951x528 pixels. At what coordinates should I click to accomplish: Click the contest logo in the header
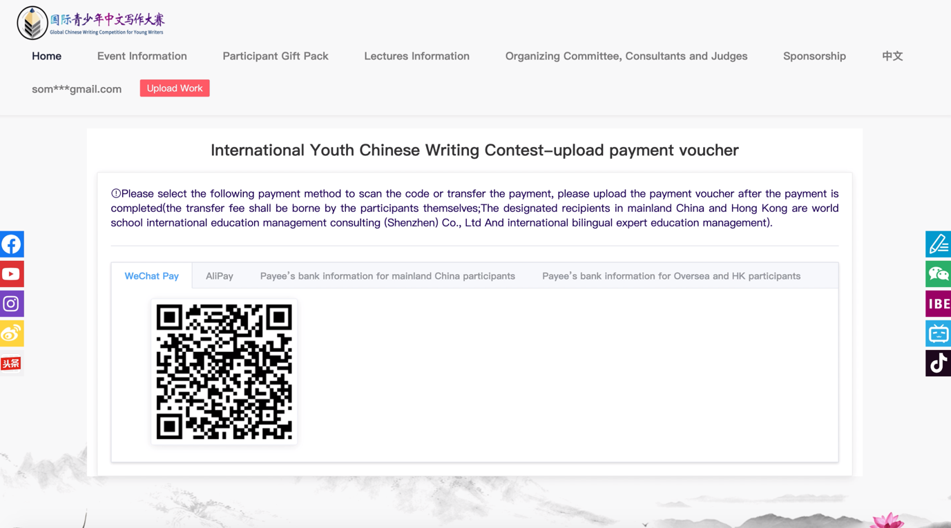click(x=90, y=23)
